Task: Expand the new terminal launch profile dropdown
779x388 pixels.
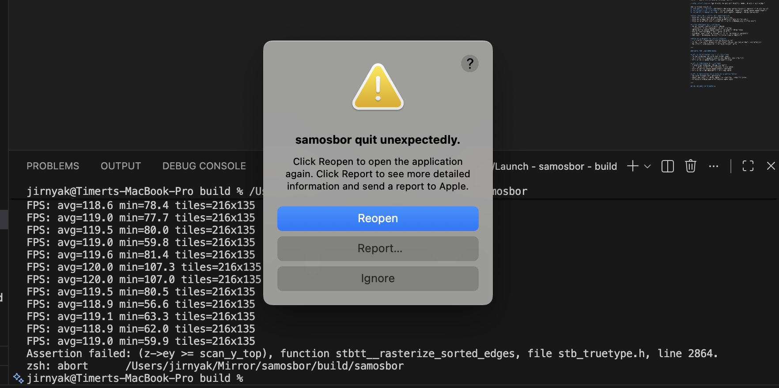Action: point(647,166)
